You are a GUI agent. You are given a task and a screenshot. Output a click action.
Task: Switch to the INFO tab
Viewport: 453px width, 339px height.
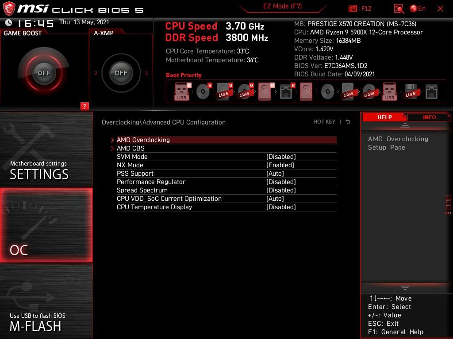429,117
